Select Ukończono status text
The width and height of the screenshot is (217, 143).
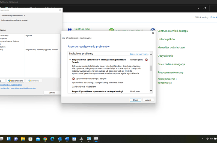click(x=135, y=91)
